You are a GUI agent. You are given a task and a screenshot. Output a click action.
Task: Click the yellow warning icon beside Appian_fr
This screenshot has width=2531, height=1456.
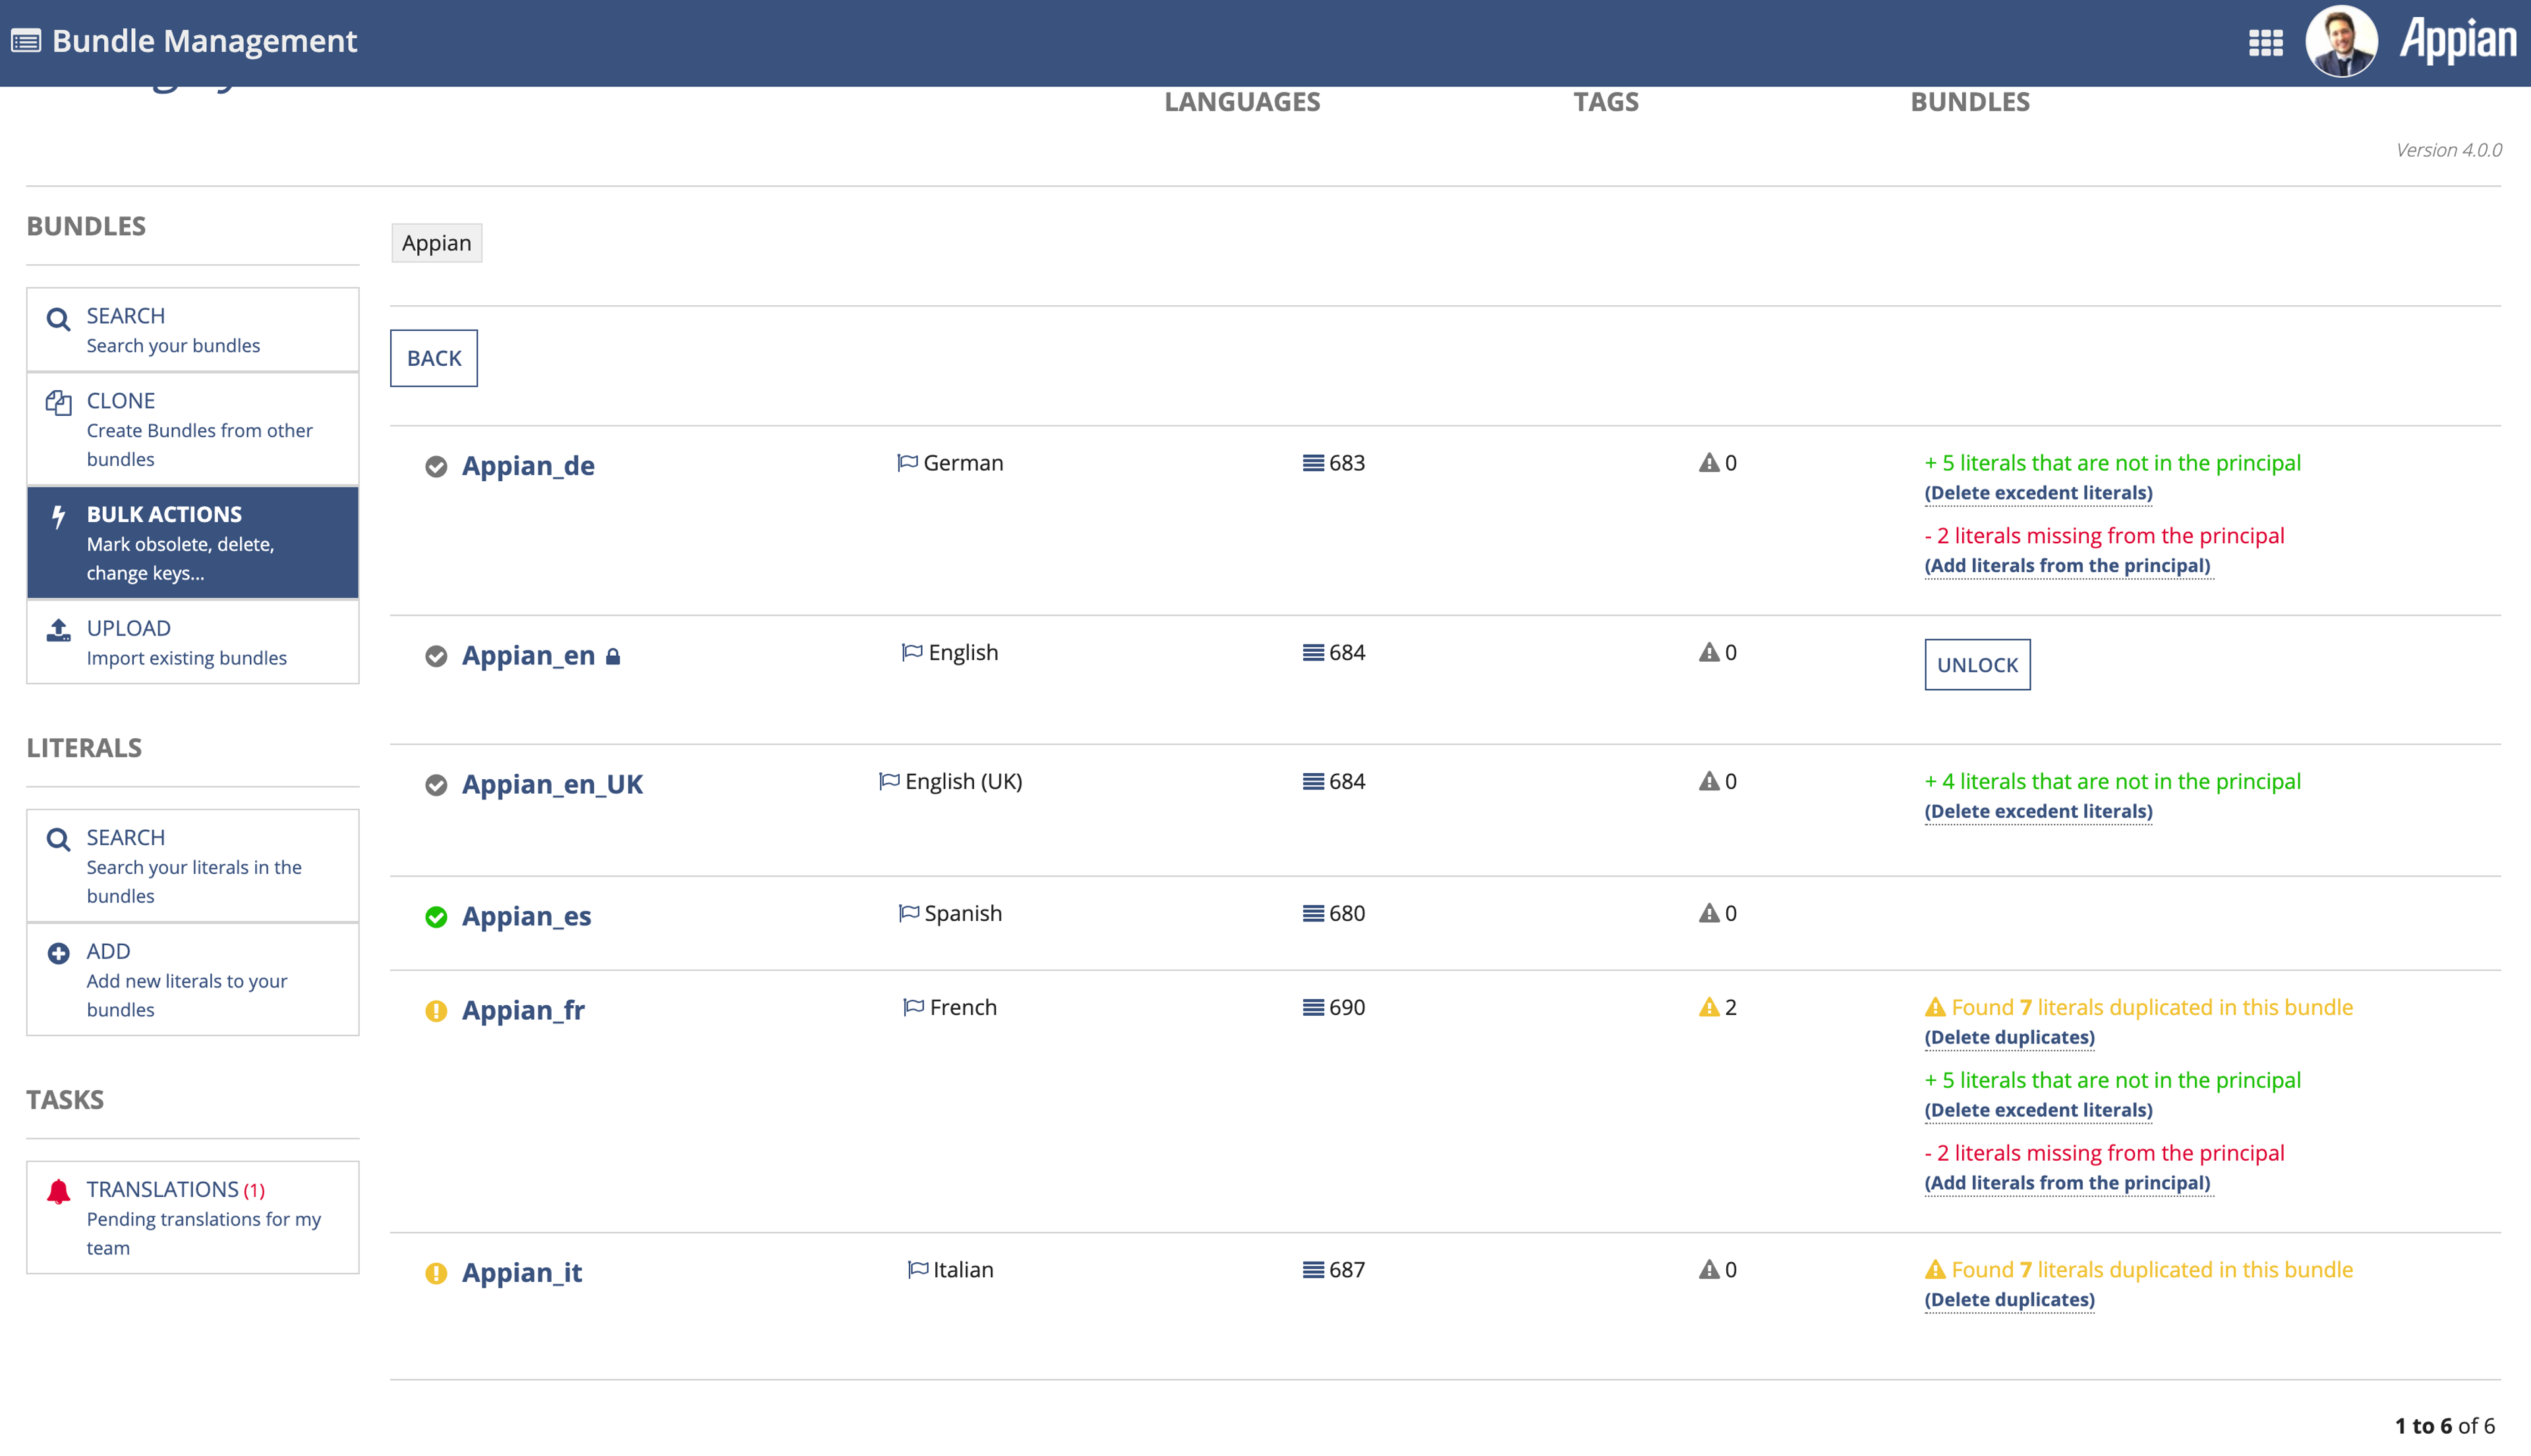[x=436, y=1011]
